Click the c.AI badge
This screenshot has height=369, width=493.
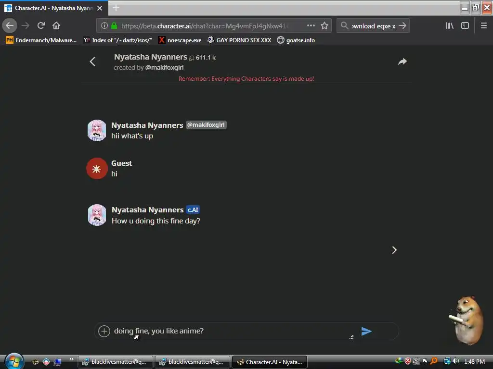pos(193,209)
